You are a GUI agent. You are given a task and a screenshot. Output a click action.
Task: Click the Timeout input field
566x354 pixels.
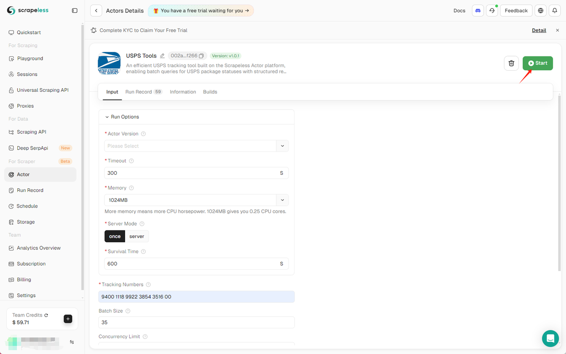[196, 173]
